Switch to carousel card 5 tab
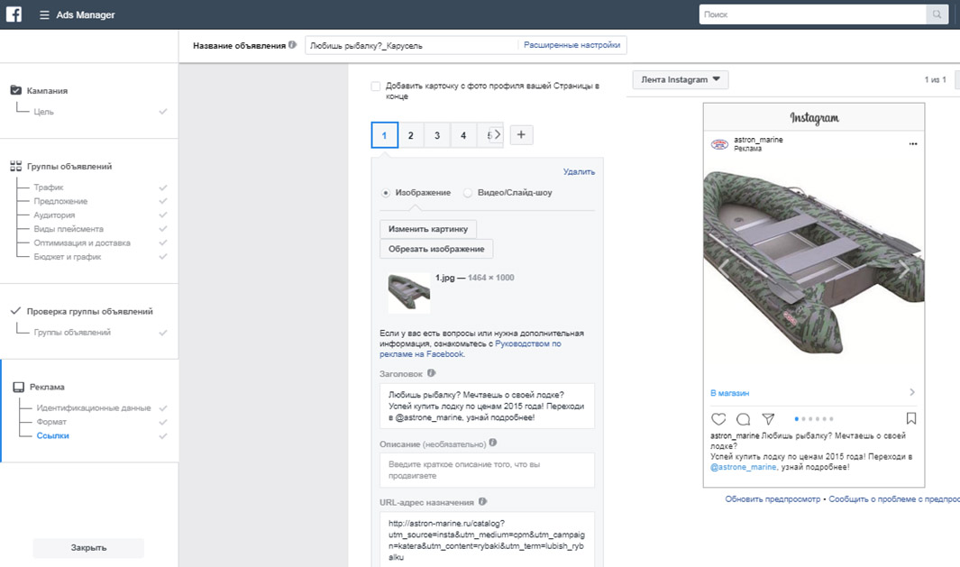Viewport: 960px width, 567px height. 485,135
